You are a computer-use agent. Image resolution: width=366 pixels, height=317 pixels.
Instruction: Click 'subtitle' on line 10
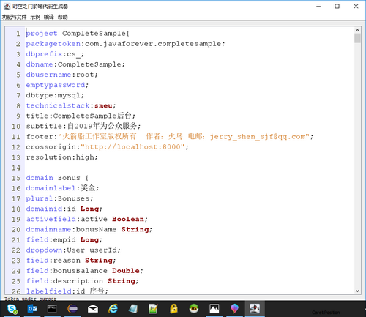(x=44, y=127)
